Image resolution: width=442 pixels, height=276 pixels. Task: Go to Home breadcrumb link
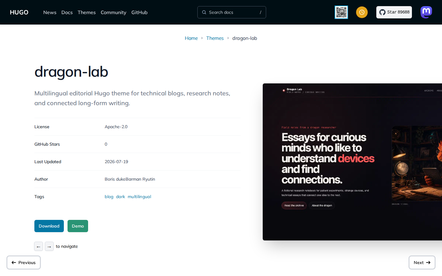pos(191,38)
